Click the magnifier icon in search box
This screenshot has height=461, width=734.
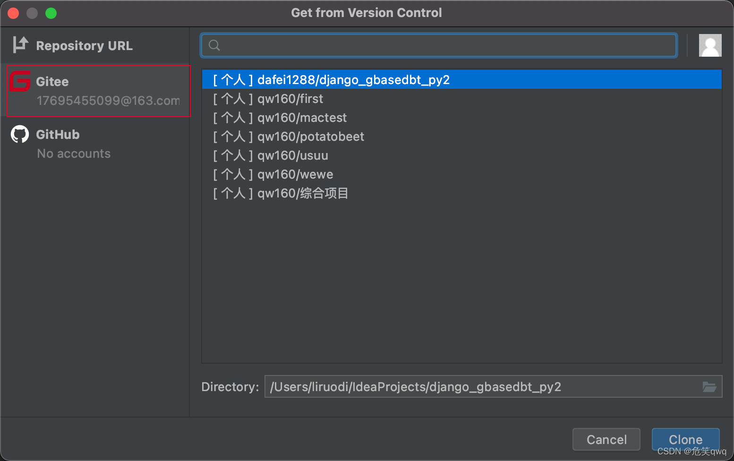[214, 45]
